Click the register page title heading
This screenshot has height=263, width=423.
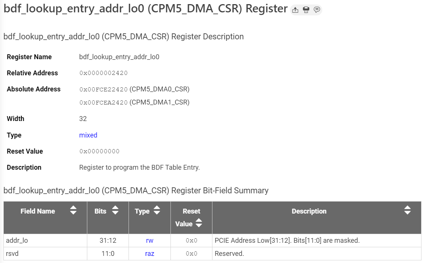(x=144, y=8)
